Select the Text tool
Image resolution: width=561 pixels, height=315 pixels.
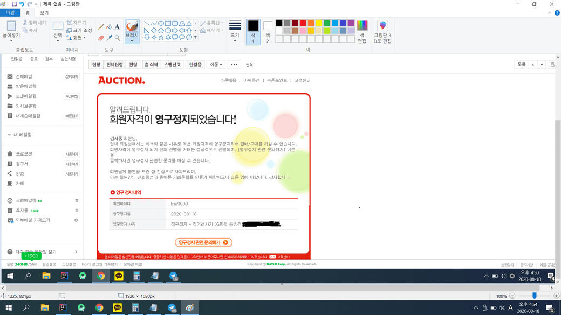click(x=117, y=27)
